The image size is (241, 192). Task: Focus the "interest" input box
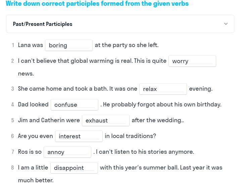tap(79, 136)
